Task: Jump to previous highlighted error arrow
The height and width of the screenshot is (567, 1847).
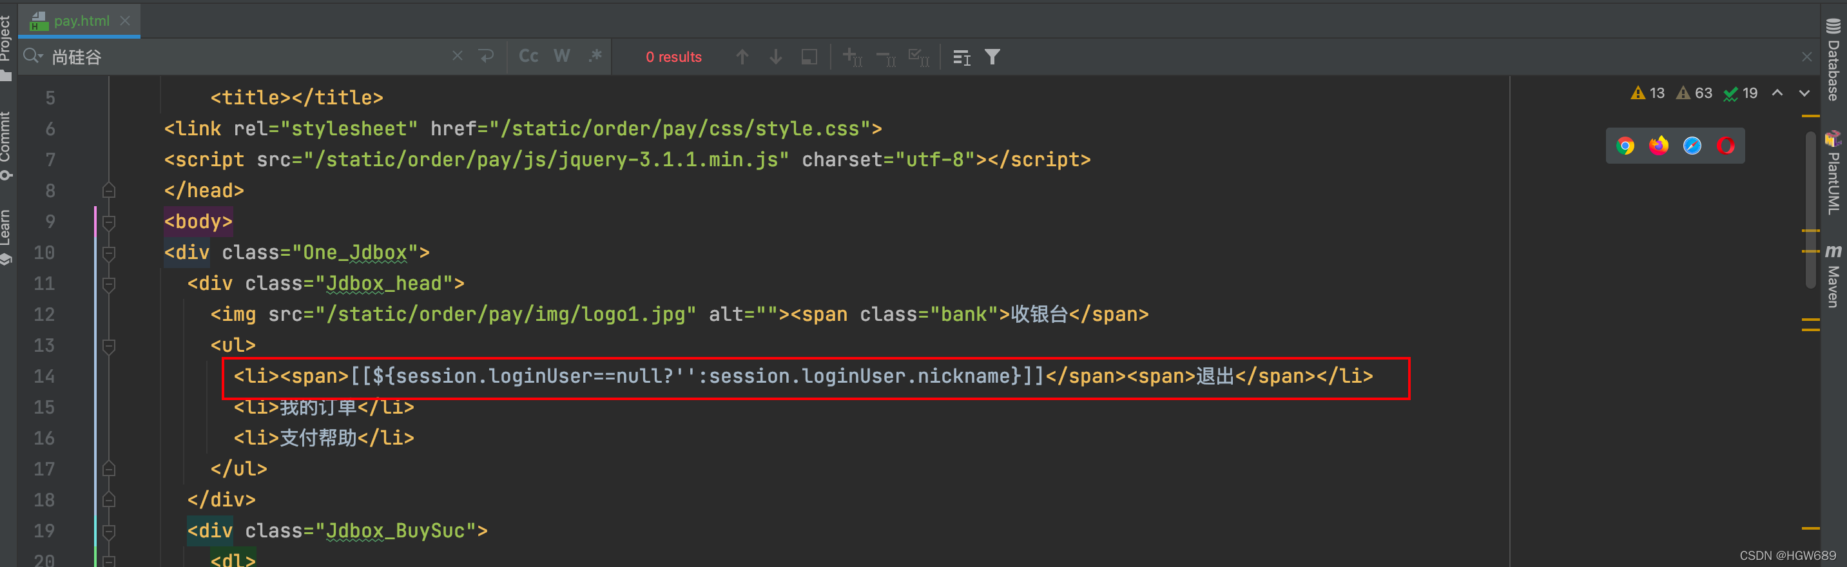Action: pyautogui.click(x=1777, y=93)
